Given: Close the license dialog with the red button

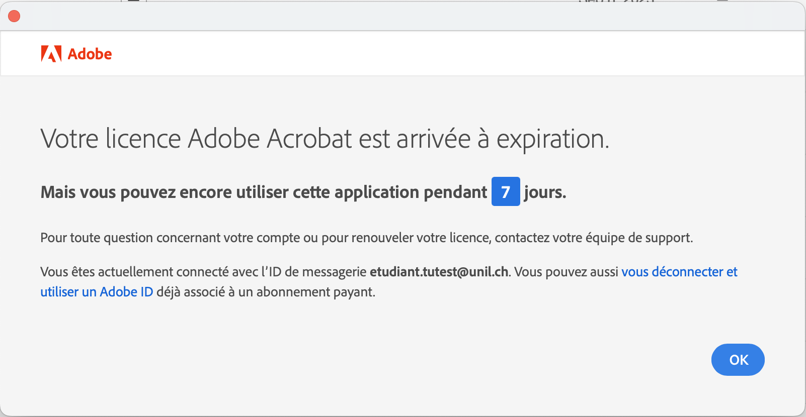Looking at the screenshot, I should click(x=14, y=16).
